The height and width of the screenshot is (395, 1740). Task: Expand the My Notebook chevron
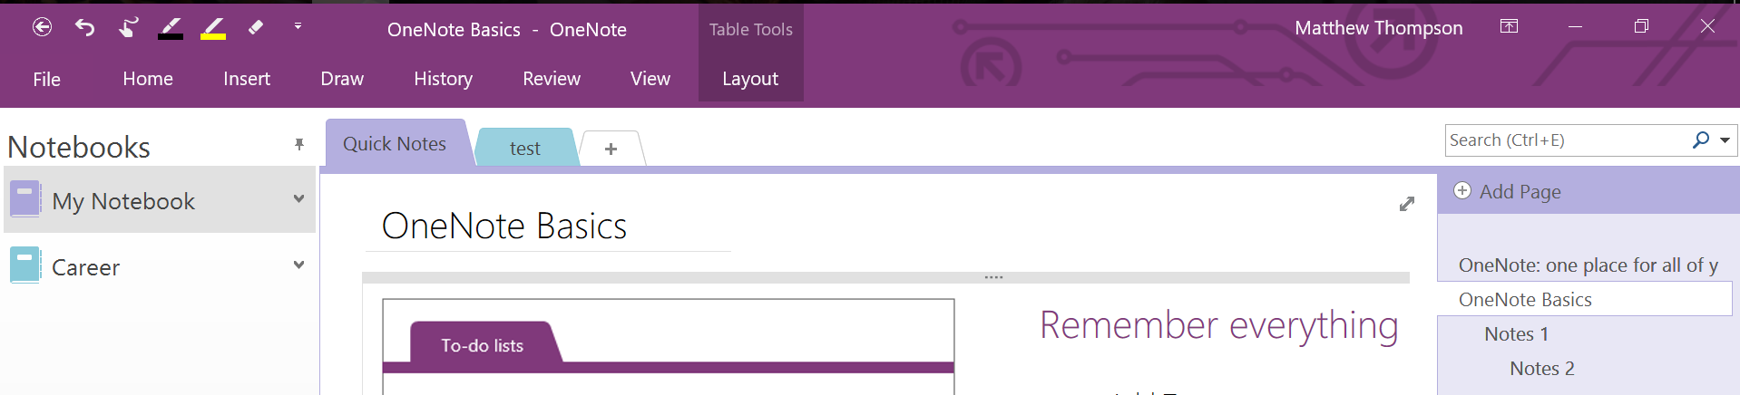click(298, 198)
